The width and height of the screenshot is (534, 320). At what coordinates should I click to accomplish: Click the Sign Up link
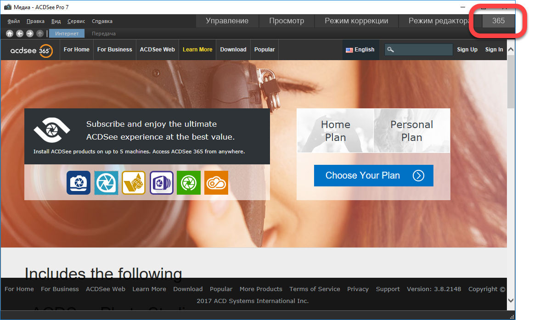point(467,50)
